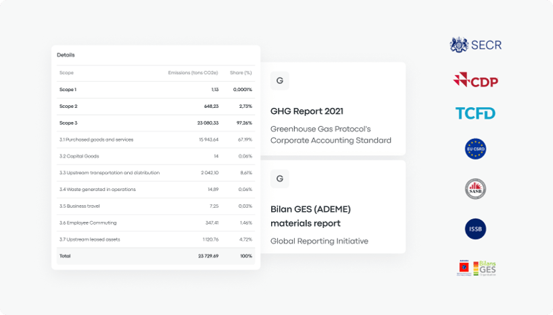Click the Scope 1 share 0,0001%

(x=243, y=90)
